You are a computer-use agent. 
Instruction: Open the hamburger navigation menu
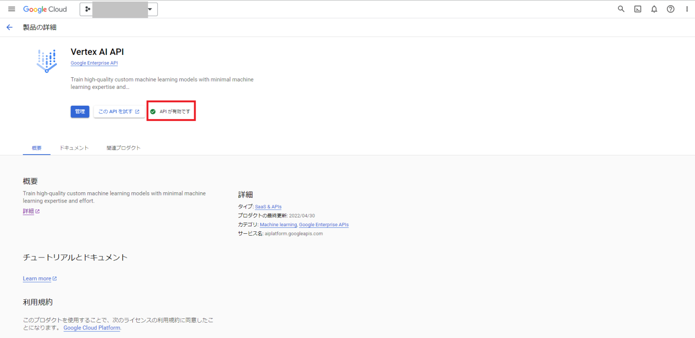point(12,9)
